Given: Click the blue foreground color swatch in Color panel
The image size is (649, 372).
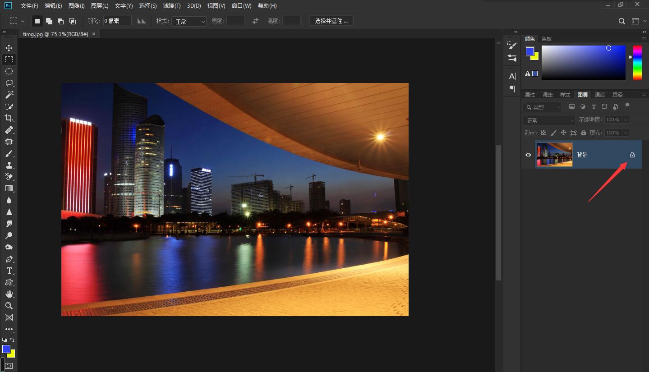Looking at the screenshot, I should tap(529, 51).
